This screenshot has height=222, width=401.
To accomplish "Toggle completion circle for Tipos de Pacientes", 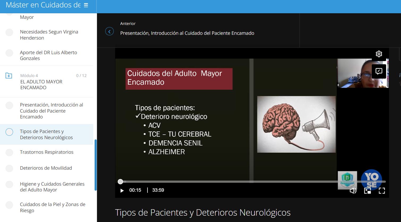I will 9,132.
